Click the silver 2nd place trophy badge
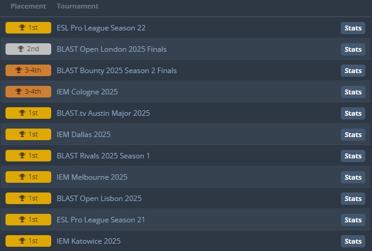 point(28,49)
